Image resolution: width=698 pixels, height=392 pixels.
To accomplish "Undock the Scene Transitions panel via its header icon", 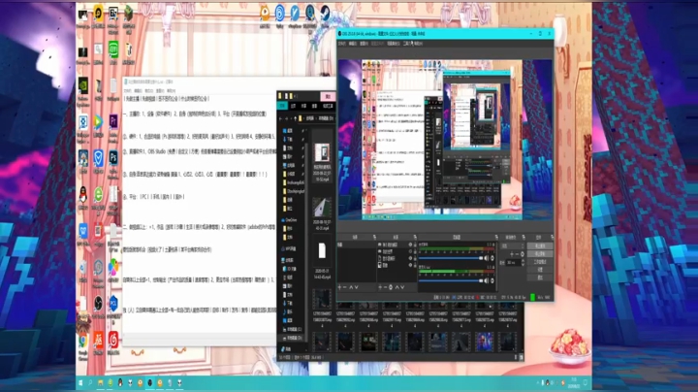I will click(523, 237).
